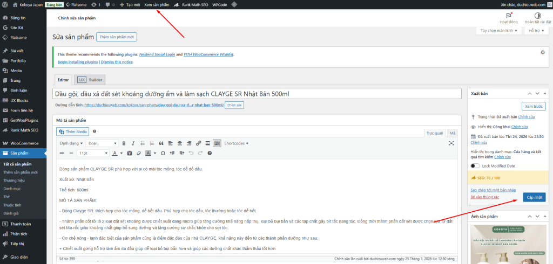553x264 pixels.
Task: Move the Xuất bản panel down
Action: pos(537,93)
